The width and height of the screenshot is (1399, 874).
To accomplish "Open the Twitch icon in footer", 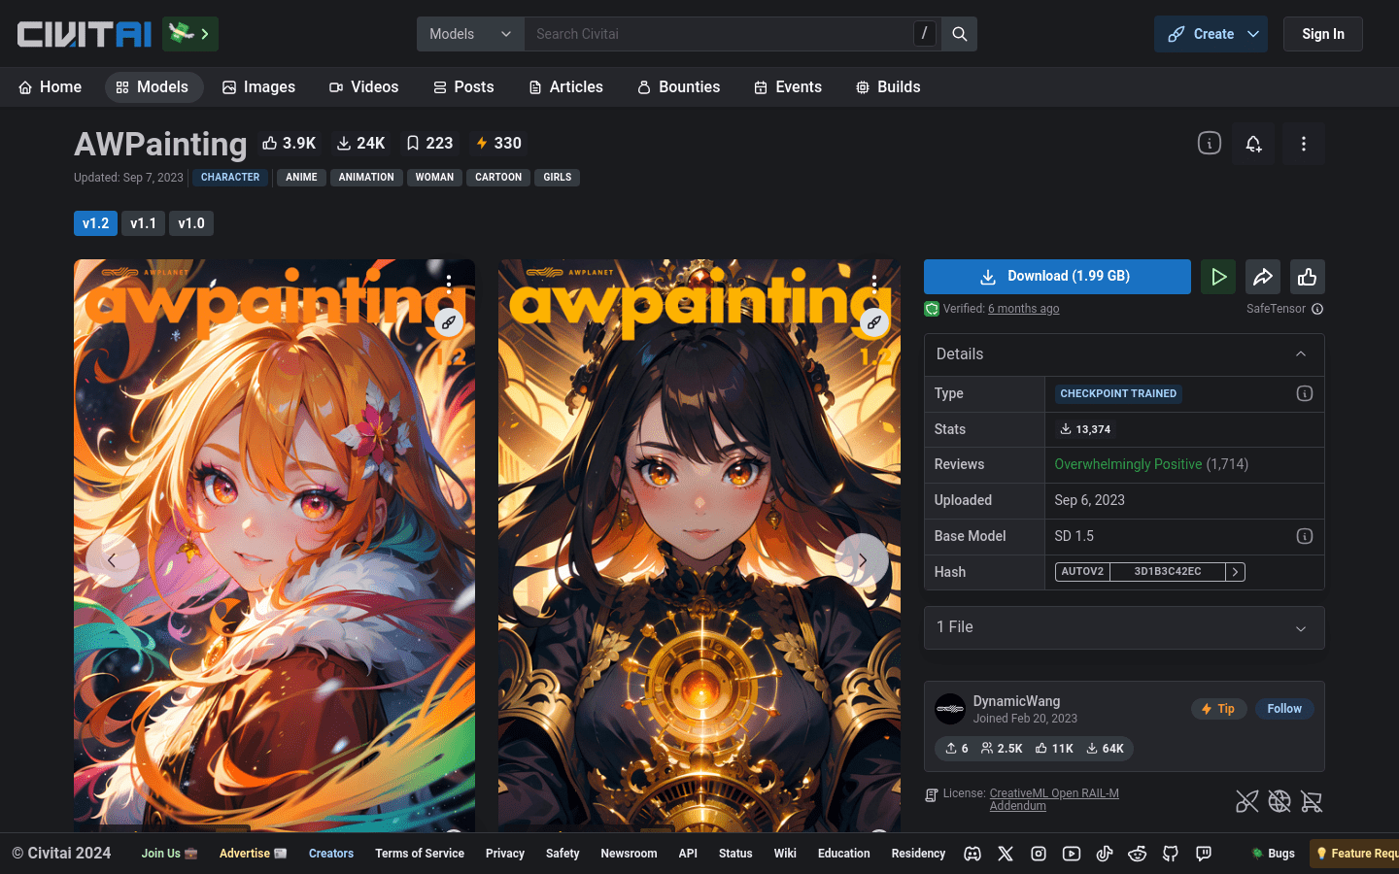I will tap(1204, 854).
